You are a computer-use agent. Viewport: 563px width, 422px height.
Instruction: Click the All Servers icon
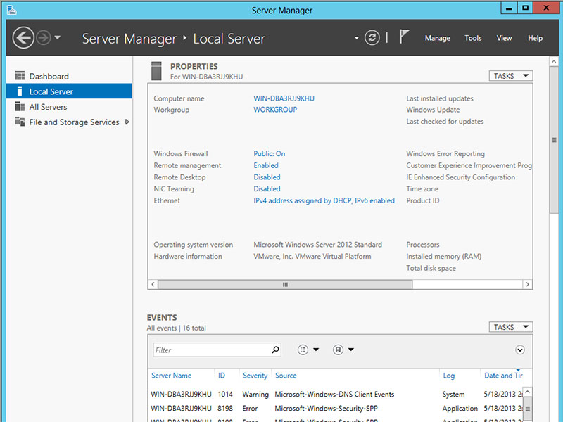pyautogui.click(x=20, y=107)
